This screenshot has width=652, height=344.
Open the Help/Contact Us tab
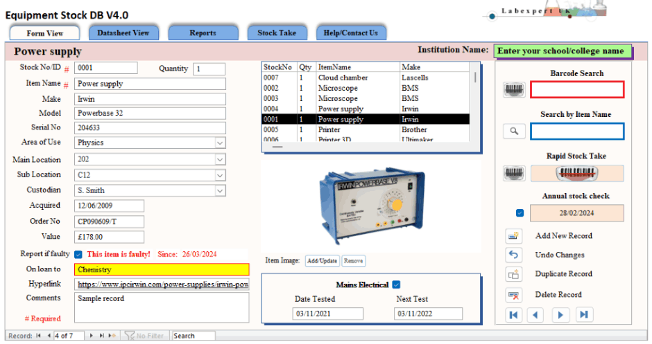[x=351, y=33]
